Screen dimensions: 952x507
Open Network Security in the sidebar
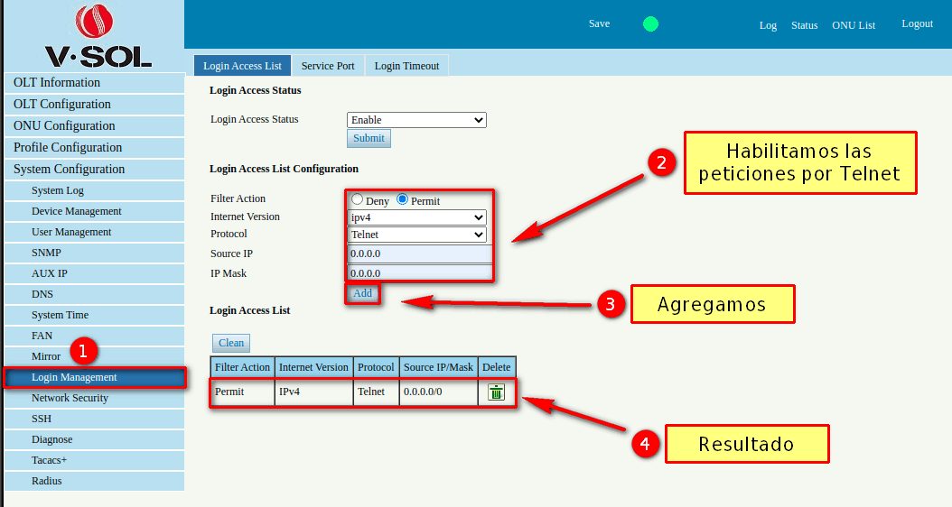pyautogui.click(x=70, y=398)
